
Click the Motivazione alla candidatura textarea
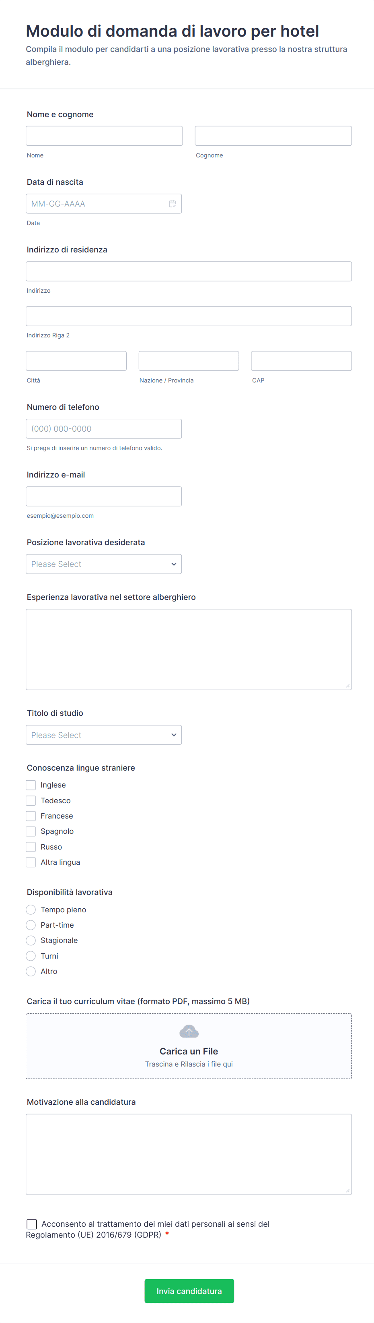(189, 1153)
